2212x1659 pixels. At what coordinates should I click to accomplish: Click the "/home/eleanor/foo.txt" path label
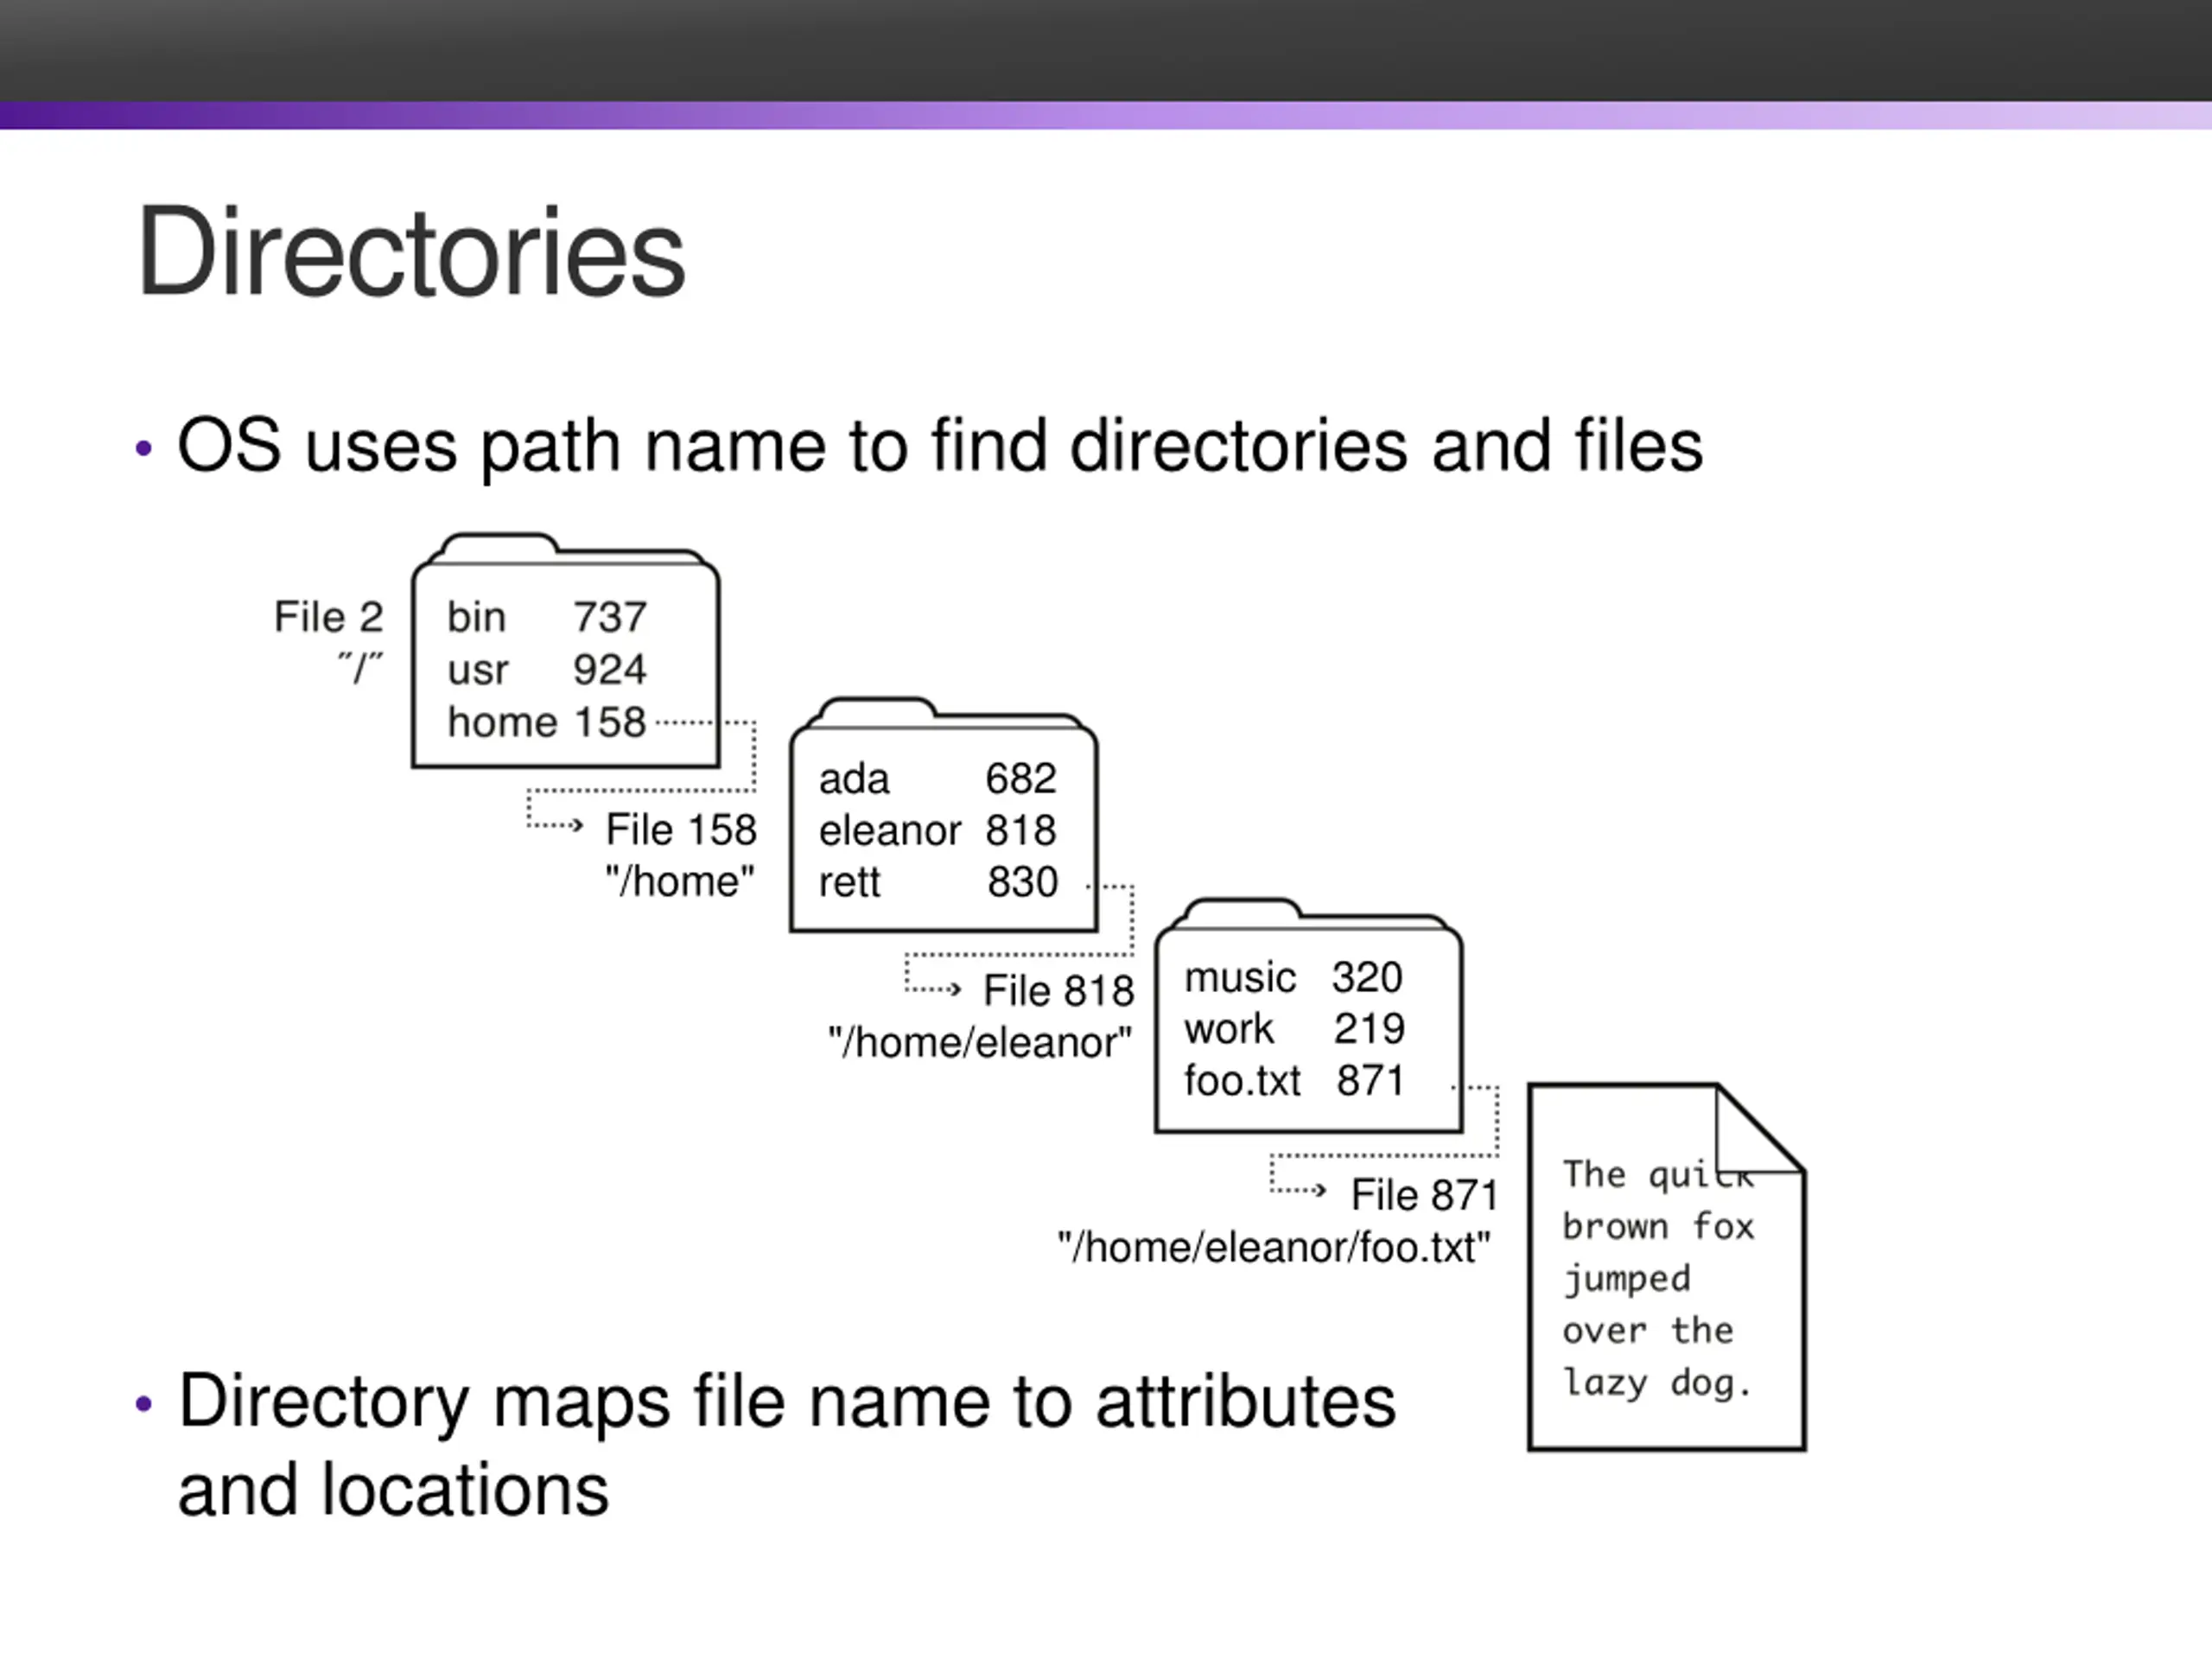[x=1273, y=1247]
